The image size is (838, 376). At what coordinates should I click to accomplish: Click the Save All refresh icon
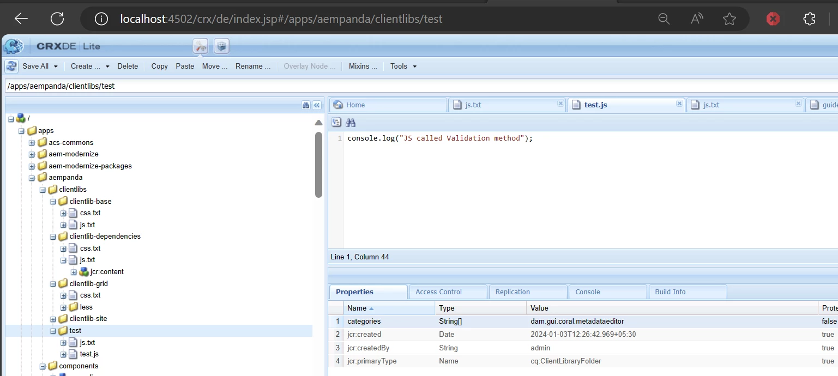pyautogui.click(x=12, y=66)
